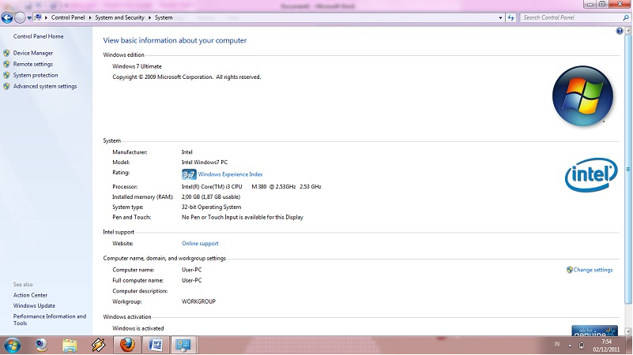Expand the arrow after Control Panel breadcrumb

90,17
